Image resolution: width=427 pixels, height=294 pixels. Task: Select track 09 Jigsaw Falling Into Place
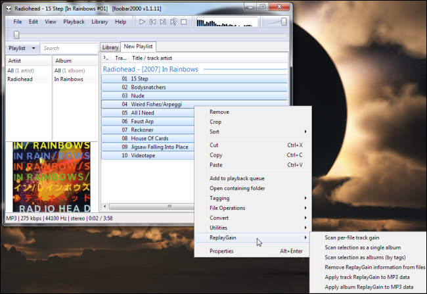point(148,147)
